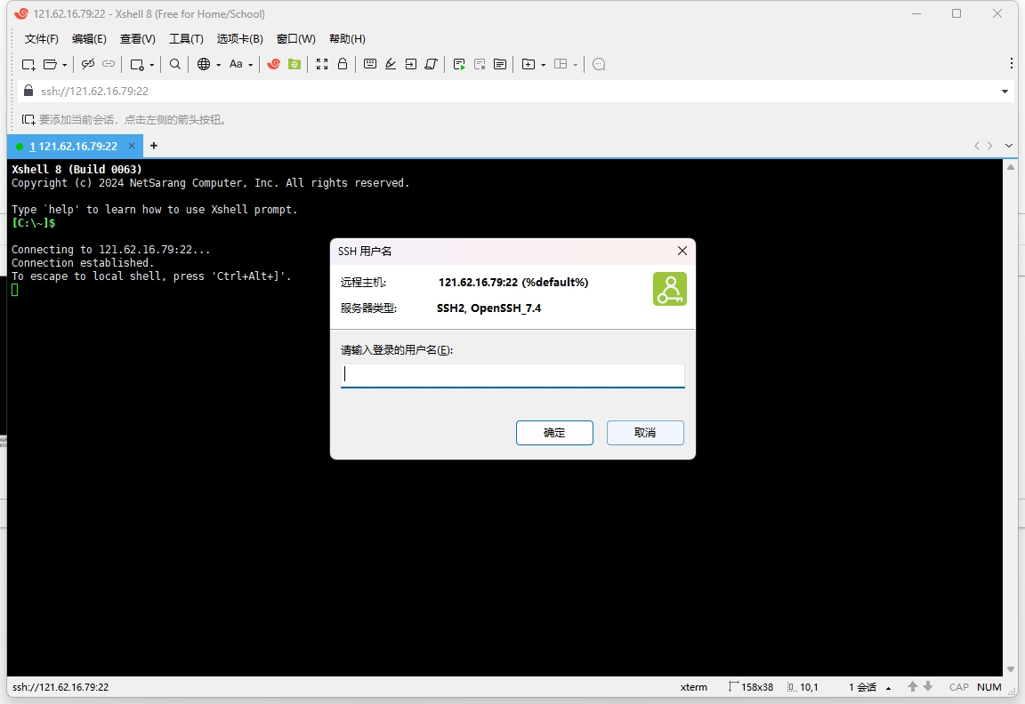Click the chat feedback bubble icon

(599, 64)
